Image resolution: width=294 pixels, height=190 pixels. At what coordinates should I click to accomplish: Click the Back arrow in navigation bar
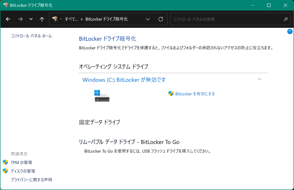[x=8, y=19]
